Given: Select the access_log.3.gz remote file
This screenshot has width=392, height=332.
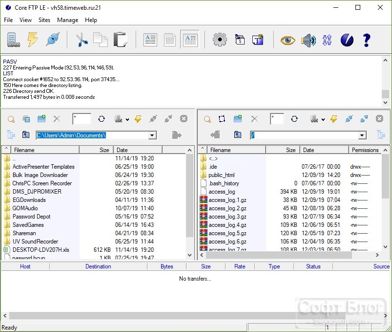Looking at the screenshot, I should click(227, 217).
